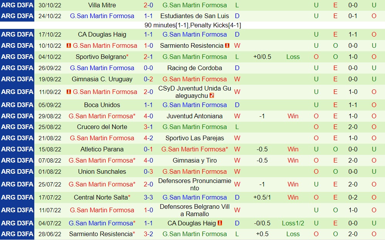This screenshot has height=240, width=385.
Task: Open Villa Mitre team link
Action: point(102,5)
